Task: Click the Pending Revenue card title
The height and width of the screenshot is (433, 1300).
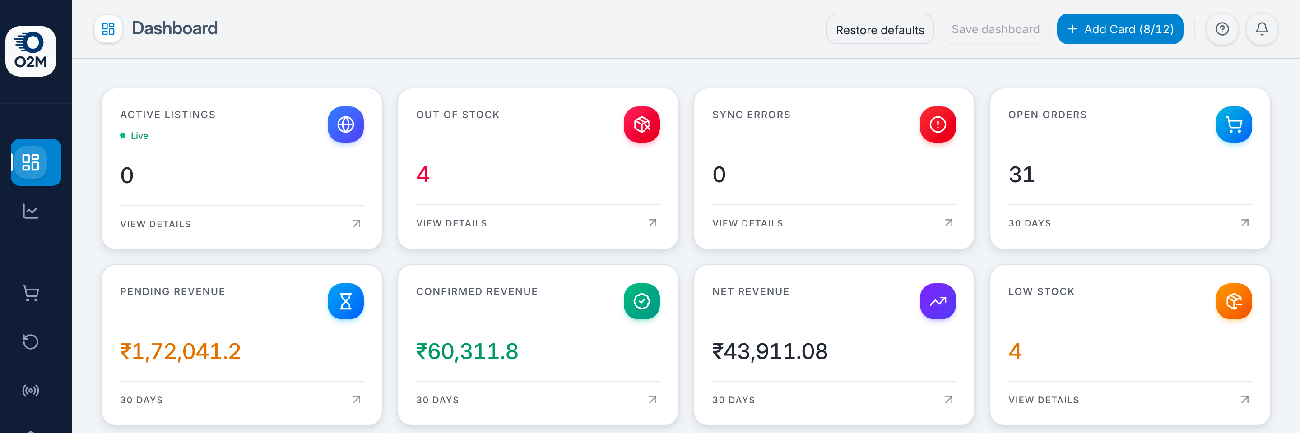Action: (172, 292)
